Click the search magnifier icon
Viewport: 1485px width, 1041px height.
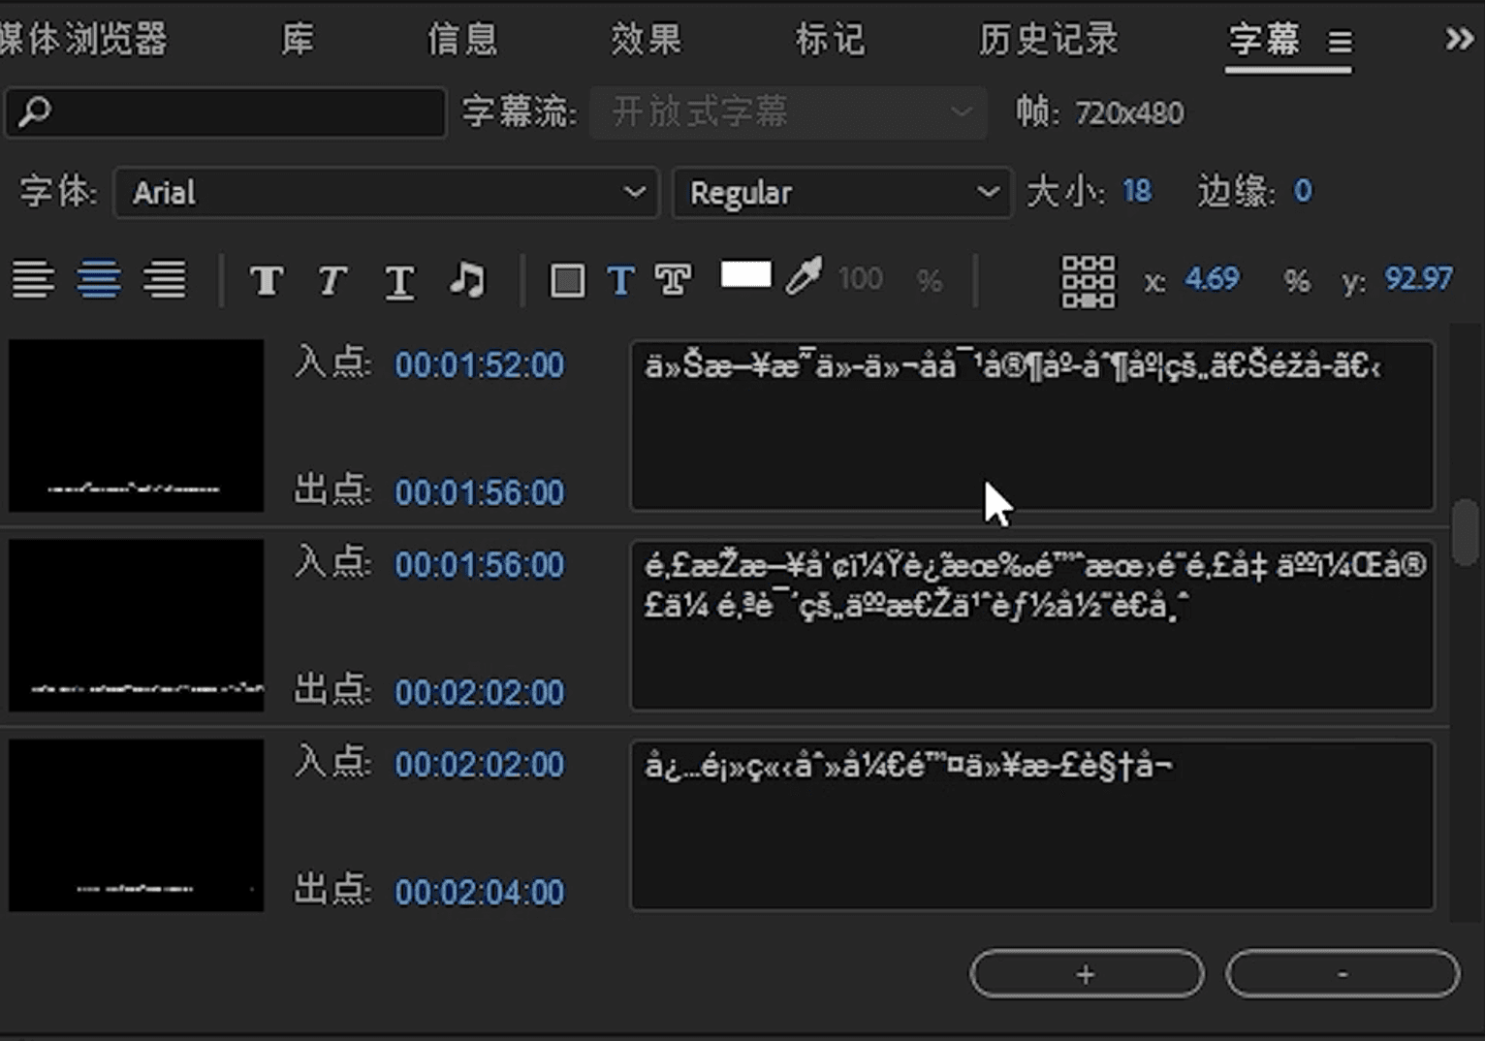pos(35,112)
